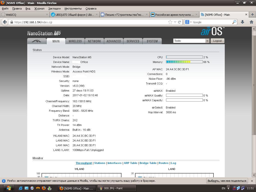Click the Выбрать, чем мне поделиться button
This screenshot has height=192, width=256.
click(227, 181)
